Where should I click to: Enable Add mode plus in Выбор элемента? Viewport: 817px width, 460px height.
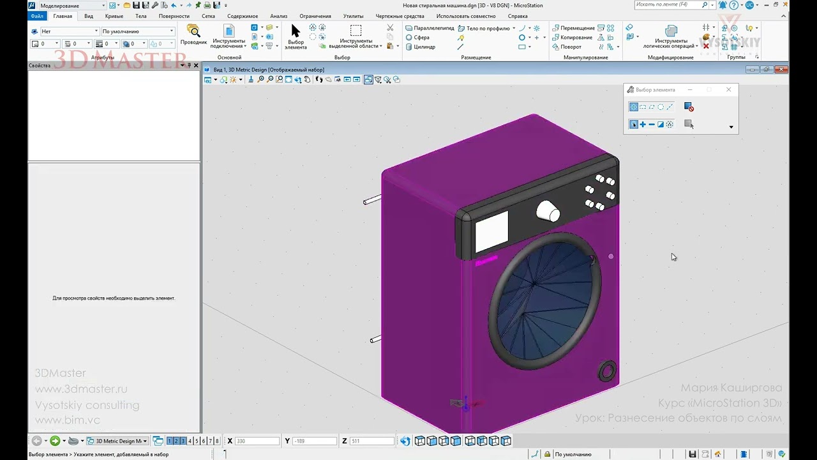click(x=643, y=125)
